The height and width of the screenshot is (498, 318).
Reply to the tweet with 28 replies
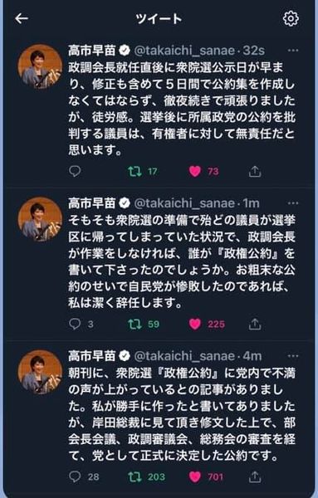coord(75,476)
